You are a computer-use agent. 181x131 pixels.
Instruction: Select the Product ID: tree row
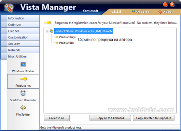pos(66,43)
